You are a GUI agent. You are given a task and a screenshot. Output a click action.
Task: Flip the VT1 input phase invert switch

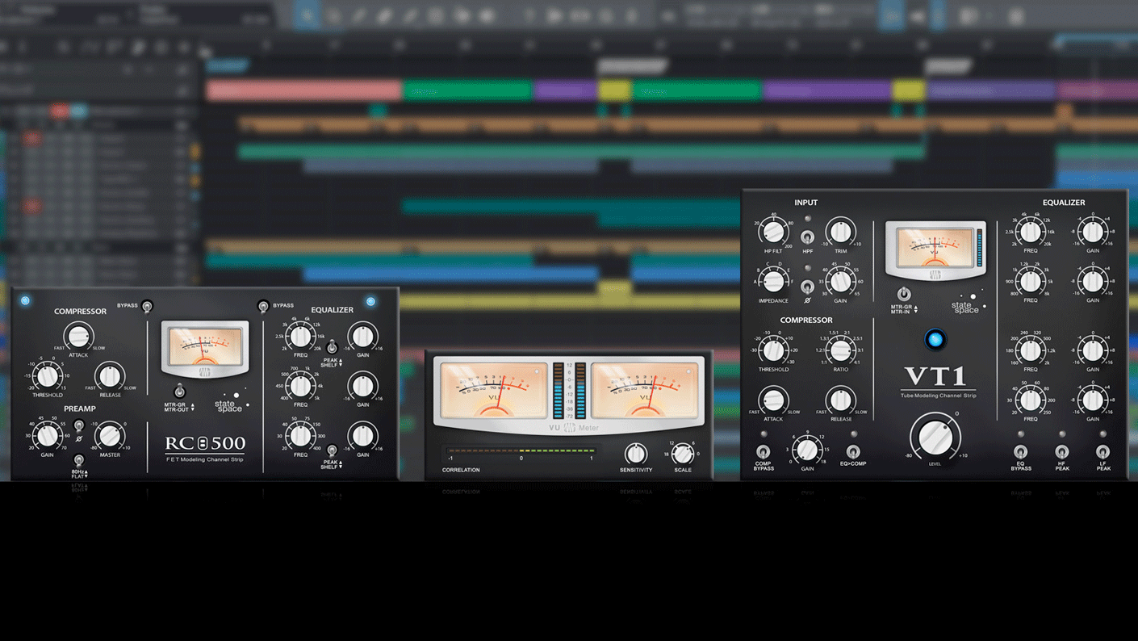click(807, 287)
